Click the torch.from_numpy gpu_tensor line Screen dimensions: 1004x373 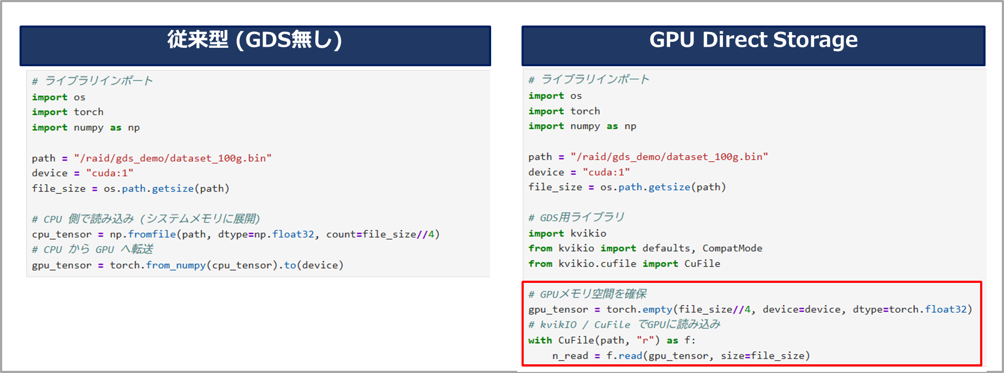click(187, 265)
